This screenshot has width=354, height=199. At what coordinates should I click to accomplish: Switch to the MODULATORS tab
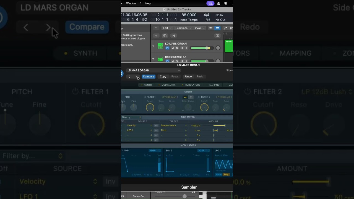coord(191,85)
